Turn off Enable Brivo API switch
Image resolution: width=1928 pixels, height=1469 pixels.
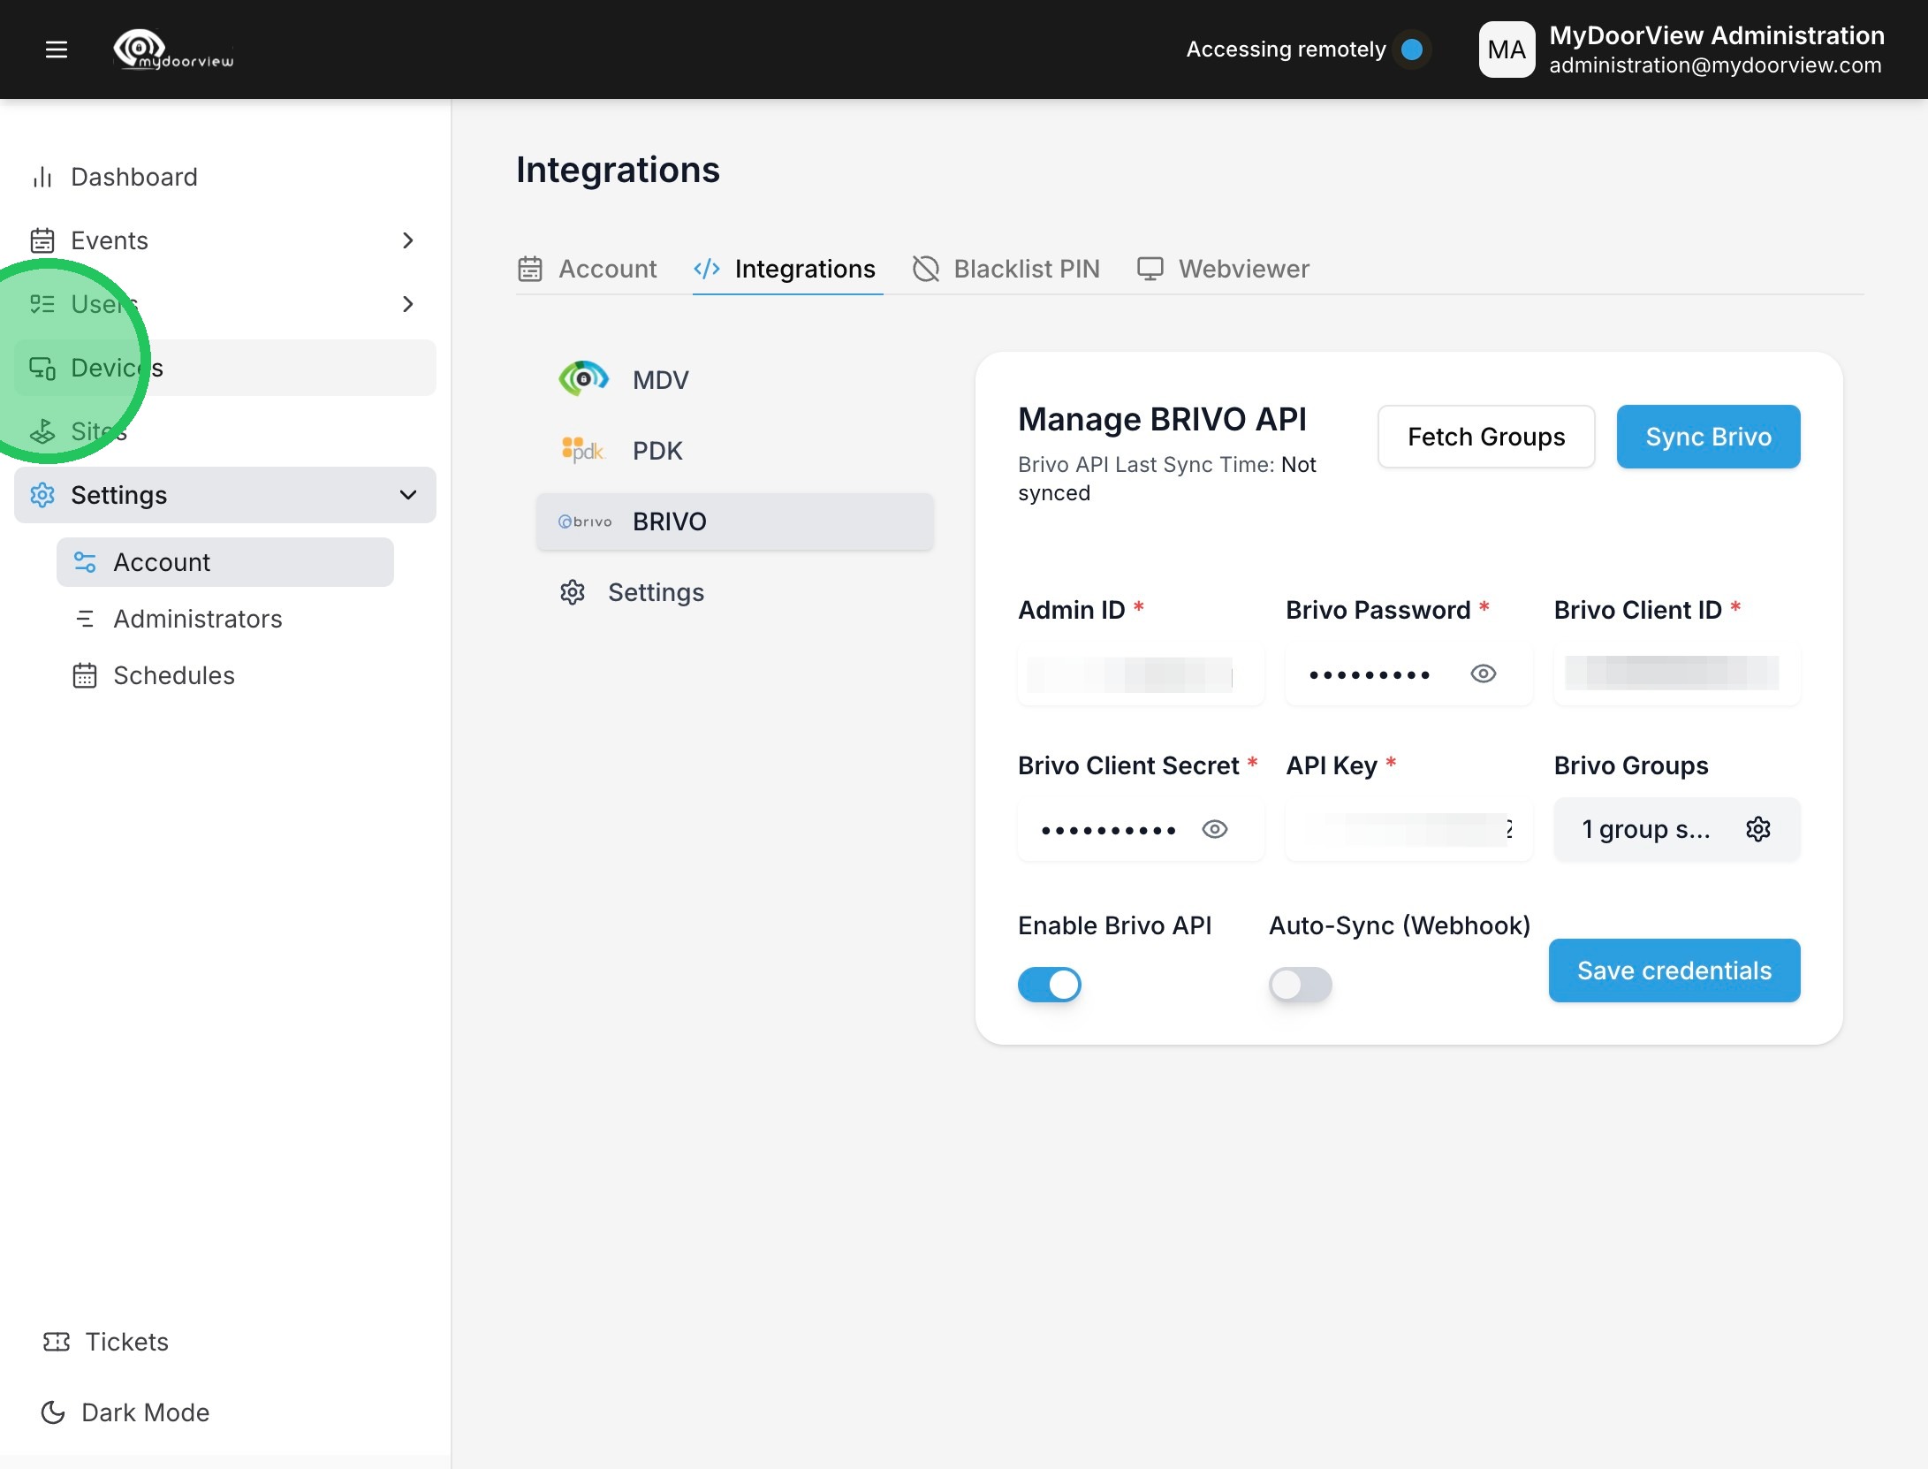point(1050,985)
